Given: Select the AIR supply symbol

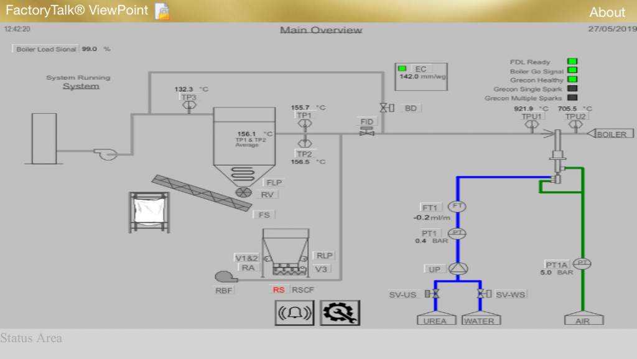Looking at the screenshot, I should (584, 318).
